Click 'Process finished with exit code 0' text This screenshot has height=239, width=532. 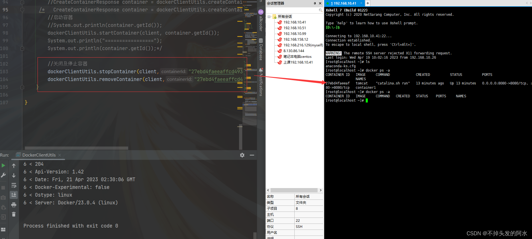pos(71,226)
